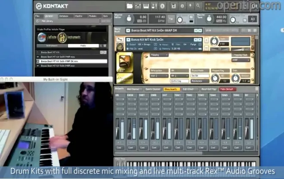This screenshot has height=179, width=284.
Task: Open the Midi Channel dropdown
Action: (x=155, y=49)
